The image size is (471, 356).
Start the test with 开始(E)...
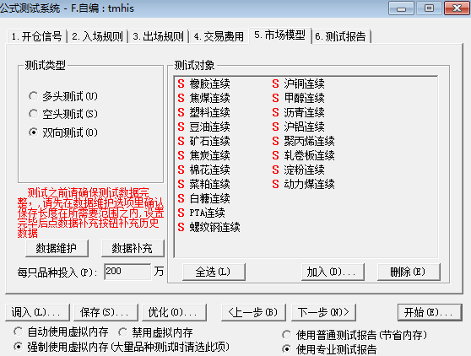coord(430,312)
